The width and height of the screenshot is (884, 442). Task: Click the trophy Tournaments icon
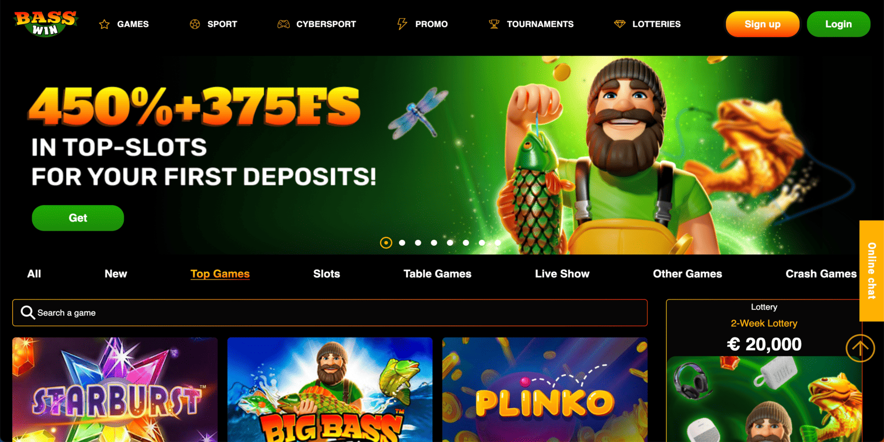pos(494,24)
